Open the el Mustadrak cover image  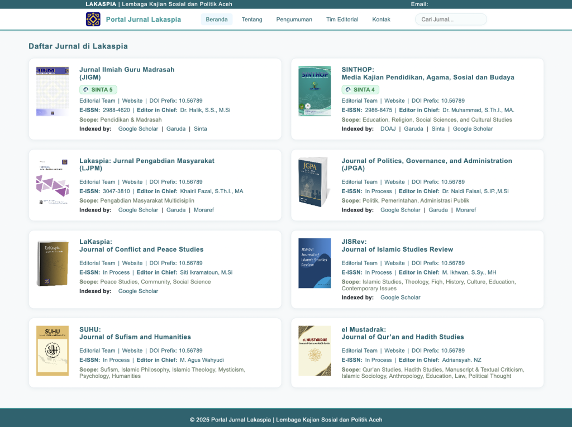314,351
